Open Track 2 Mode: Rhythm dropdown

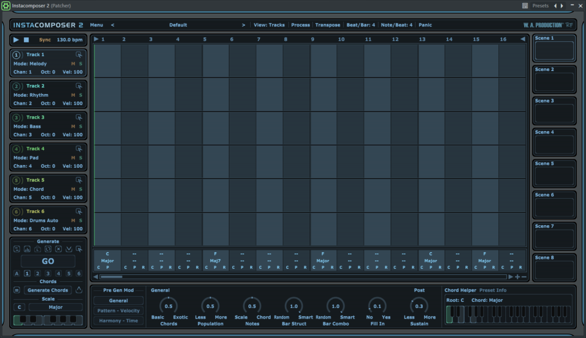coord(31,95)
